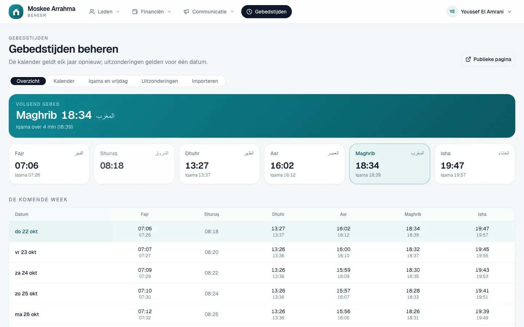Click the 'vr 23 okt' row date
The image size is (524, 327).
point(25,252)
